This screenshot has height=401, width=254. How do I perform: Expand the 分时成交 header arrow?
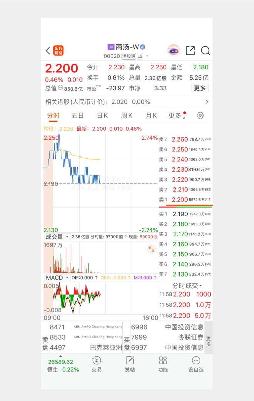(200, 286)
